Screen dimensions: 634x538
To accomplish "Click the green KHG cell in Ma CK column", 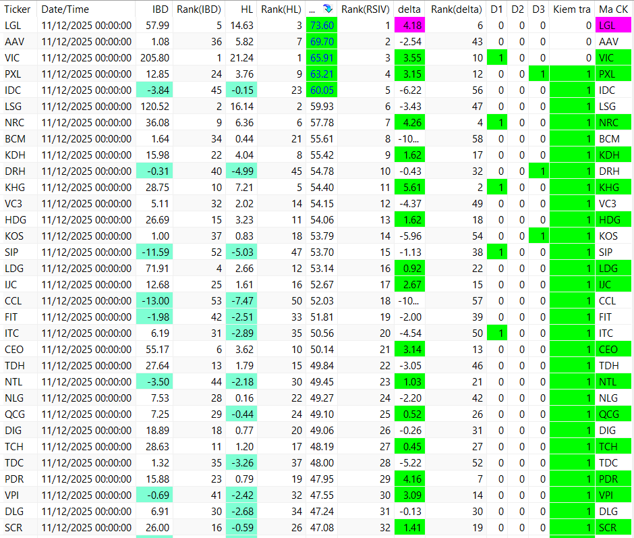I will [x=613, y=188].
